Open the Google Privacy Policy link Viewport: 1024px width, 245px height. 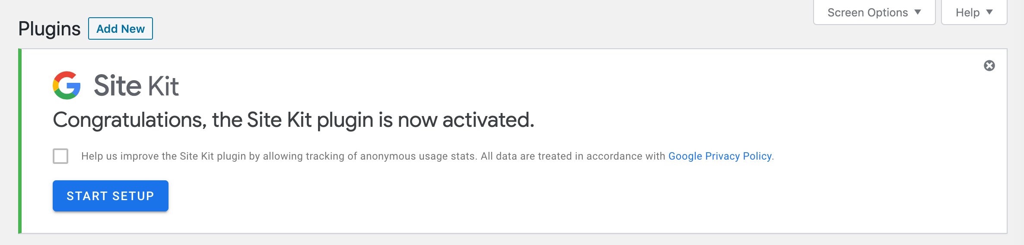720,156
